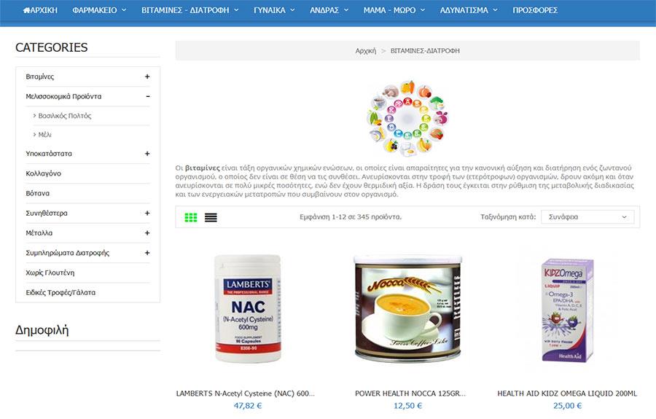
Task: Expand Συμπληρώματα Διατροφής plus icon
Action: pos(147,253)
